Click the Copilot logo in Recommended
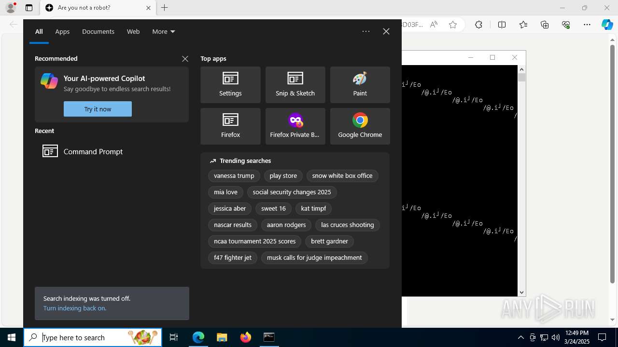This screenshot has width=618, height=347. [x=49, y=81]
